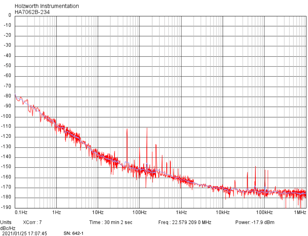Click the '-150' y-axis label

click(x=6, y=167)
